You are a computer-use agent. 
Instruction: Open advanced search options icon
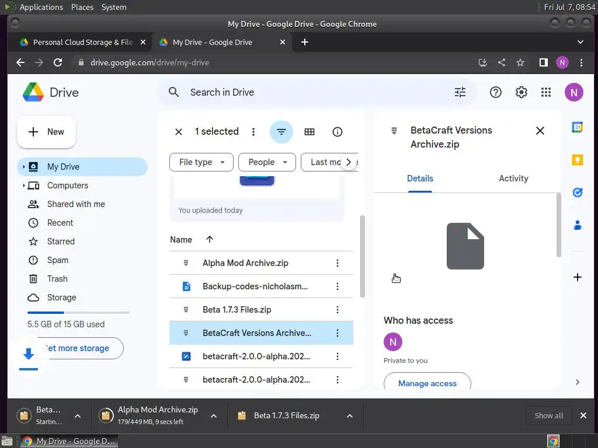point(460,92)
